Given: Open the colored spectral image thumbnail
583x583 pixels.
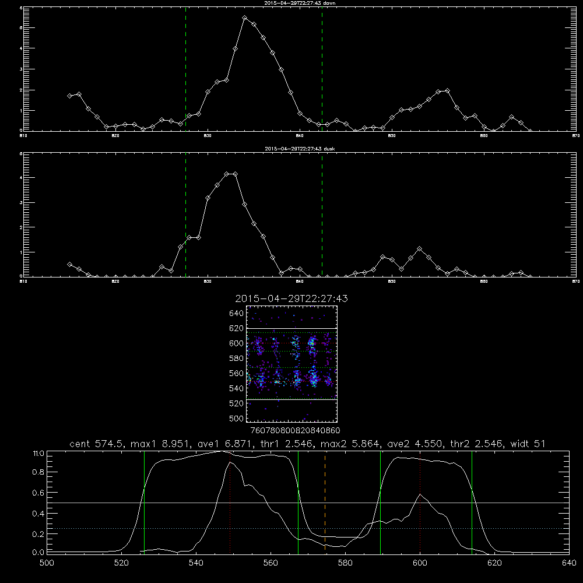Looking at the screenshot, I should (x=291, y=364).
